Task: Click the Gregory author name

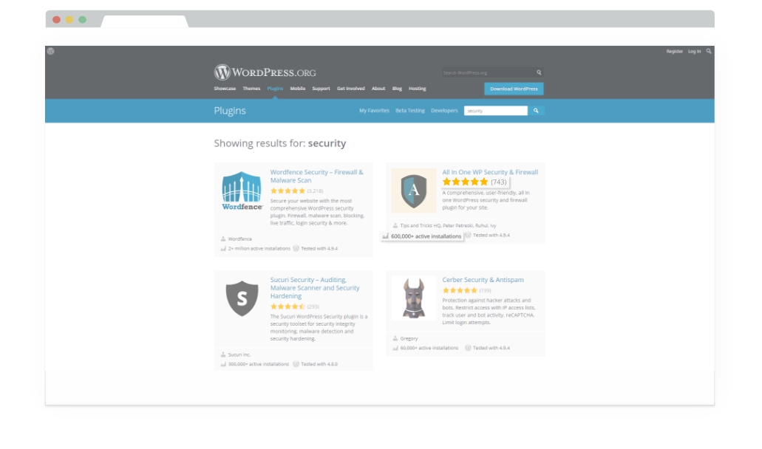Action: click(x=409, y=338)
